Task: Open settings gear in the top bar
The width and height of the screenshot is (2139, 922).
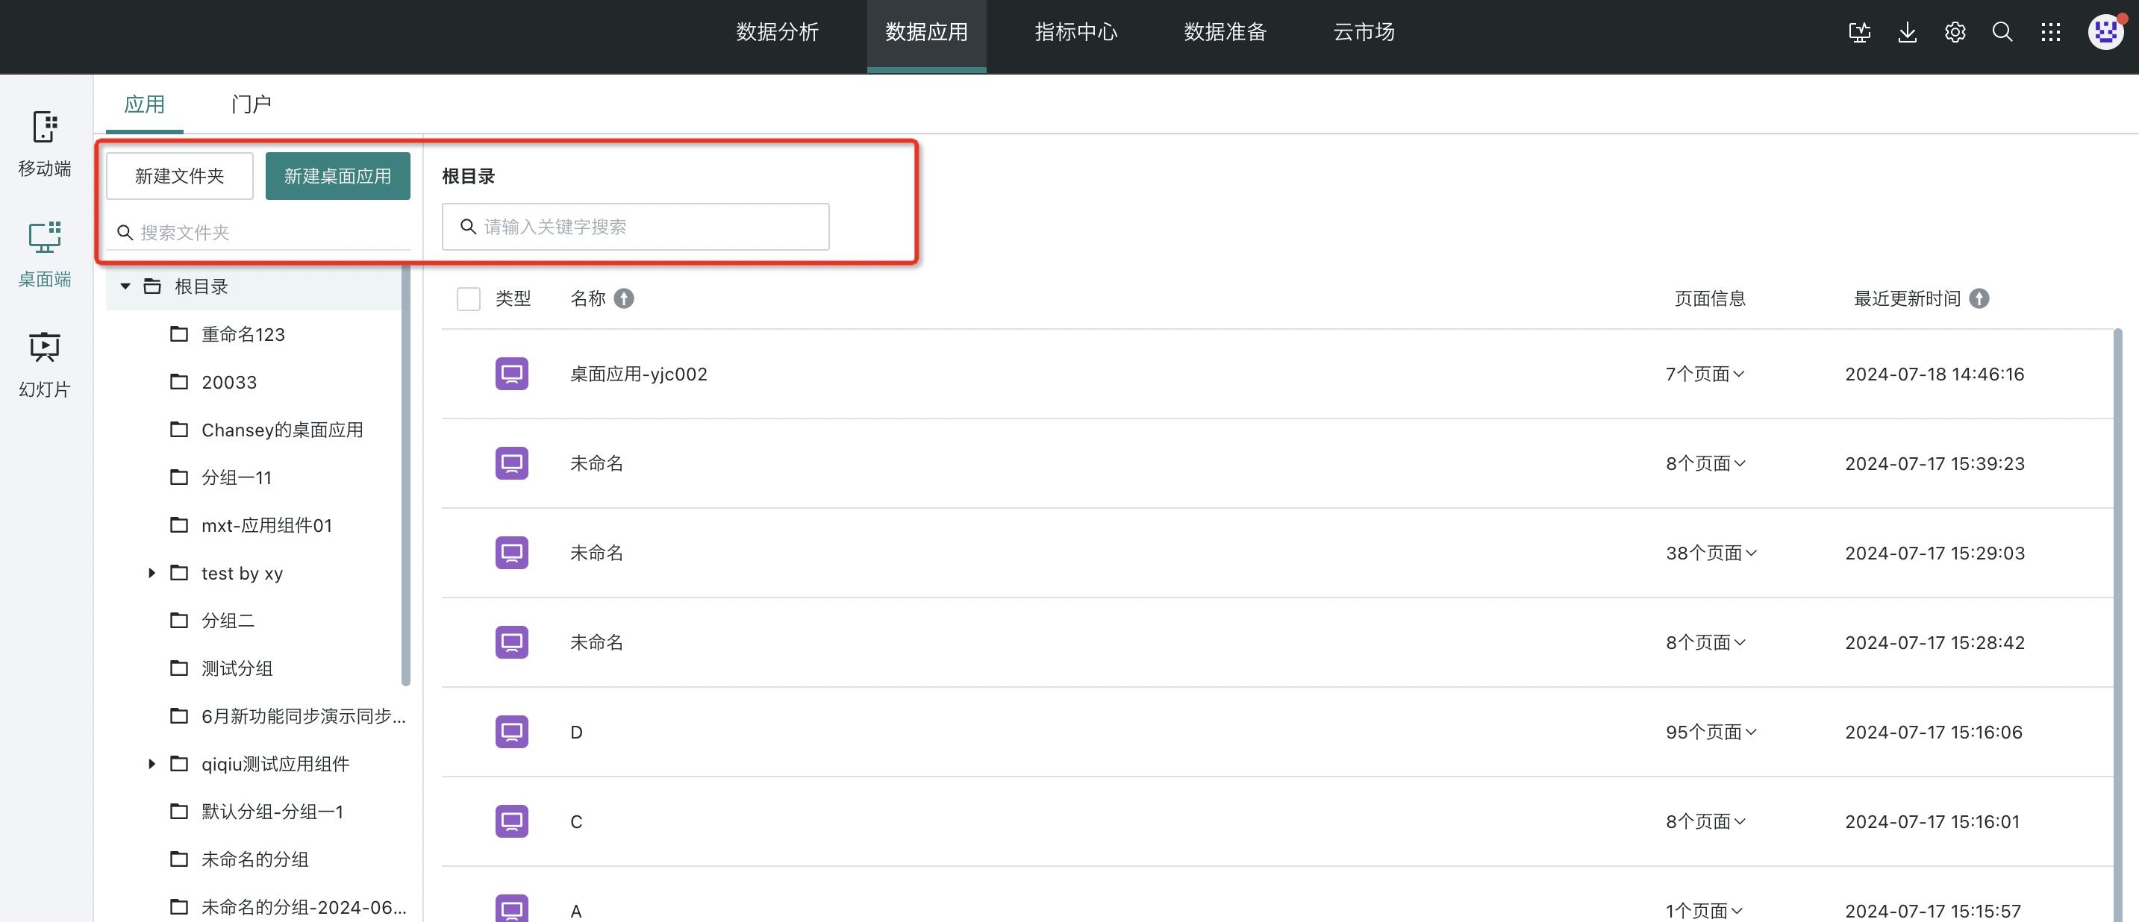Action: click(1955, 32)
